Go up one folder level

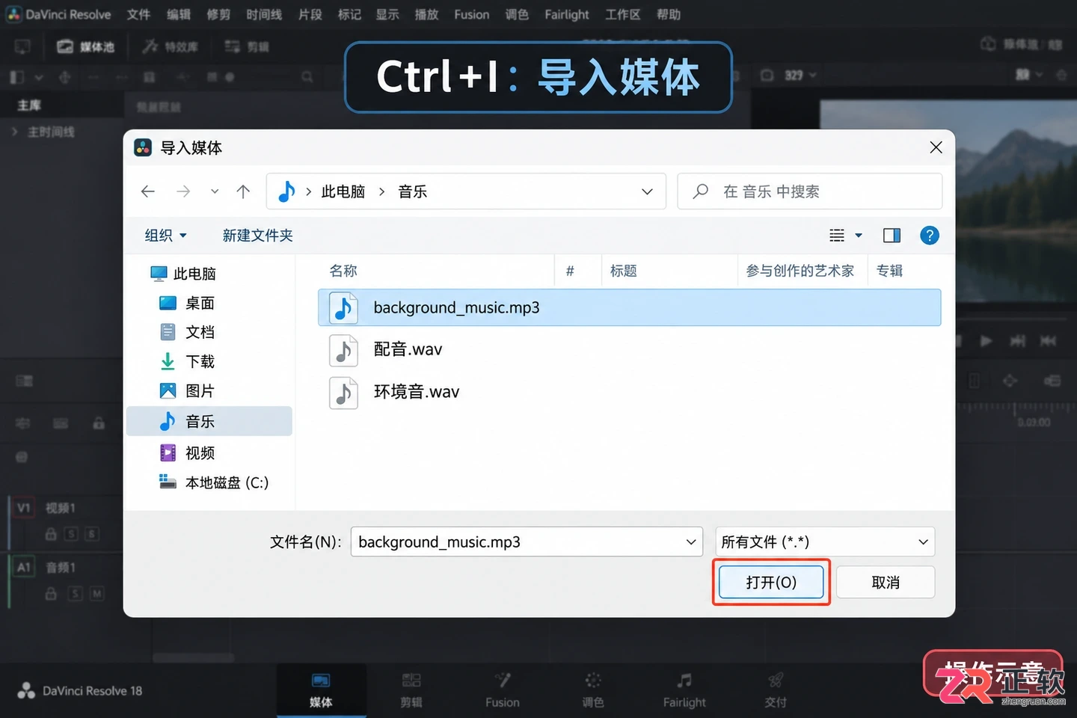[x=243, y=191]
